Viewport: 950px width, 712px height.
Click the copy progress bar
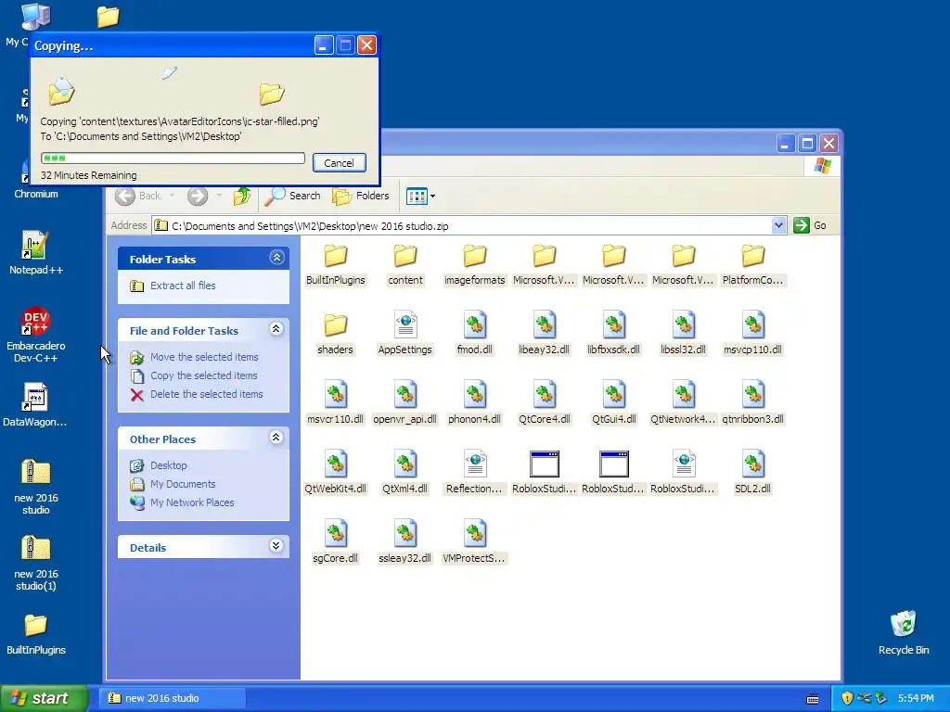173,158
